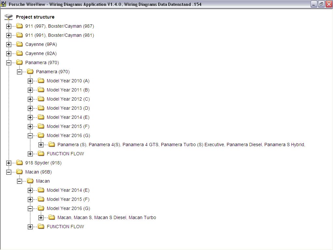Image resolution: width=333 pixels, height=250 pixels.
Task: Click the "FUNCTION FLOW" label under Panamera (970)
Action: tap(65, 154)
